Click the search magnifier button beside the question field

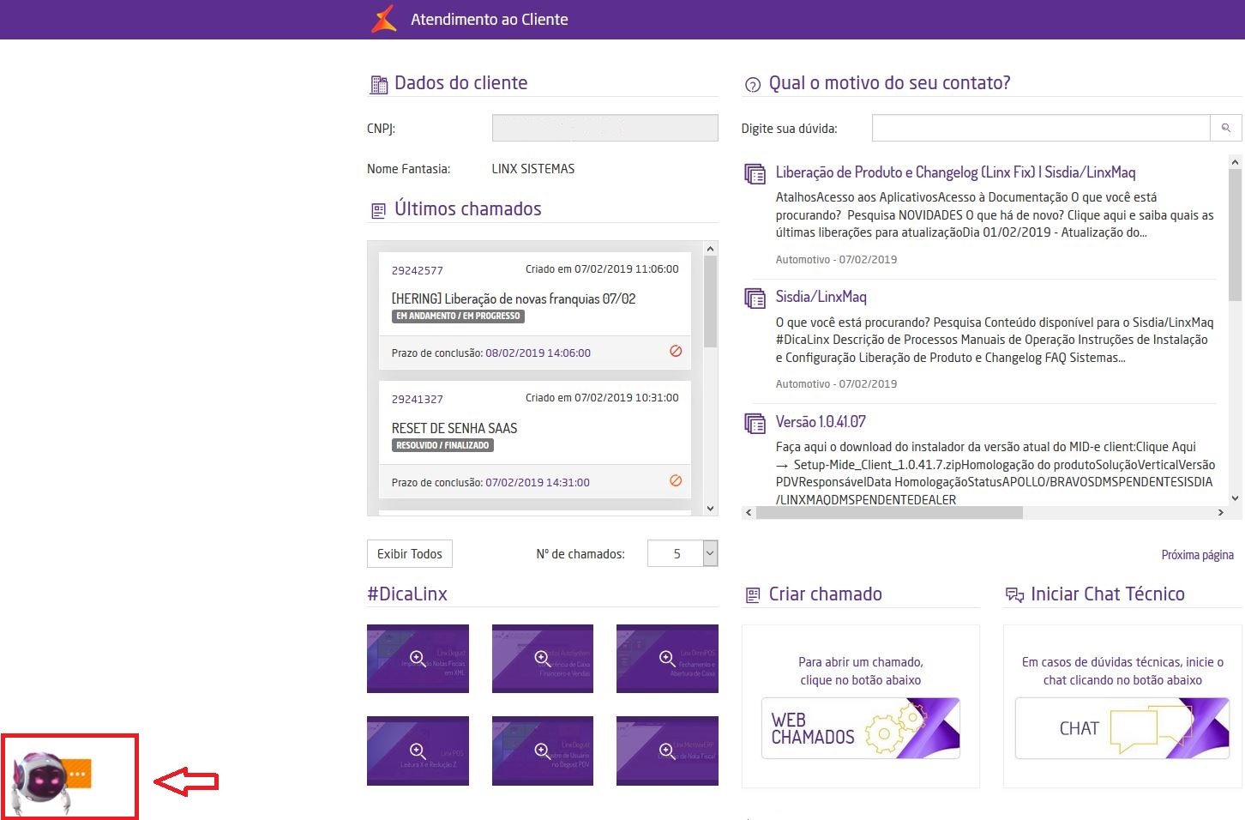(1226, 128)
